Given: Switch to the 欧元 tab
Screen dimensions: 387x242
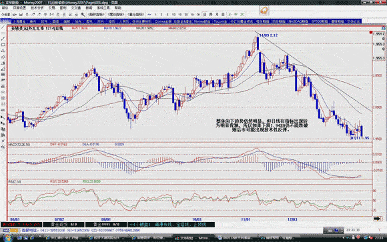Looking at the screenshot, I should (44, 21).
